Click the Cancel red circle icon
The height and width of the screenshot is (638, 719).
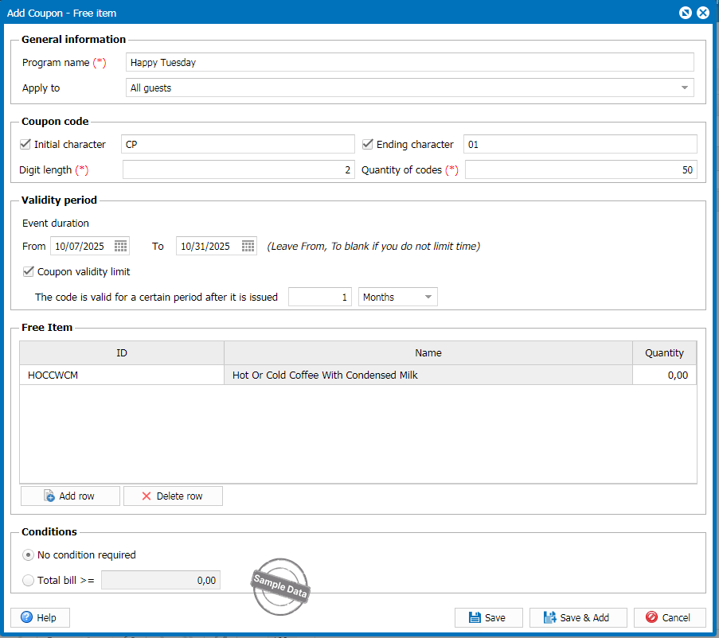[x=651, y=617]
